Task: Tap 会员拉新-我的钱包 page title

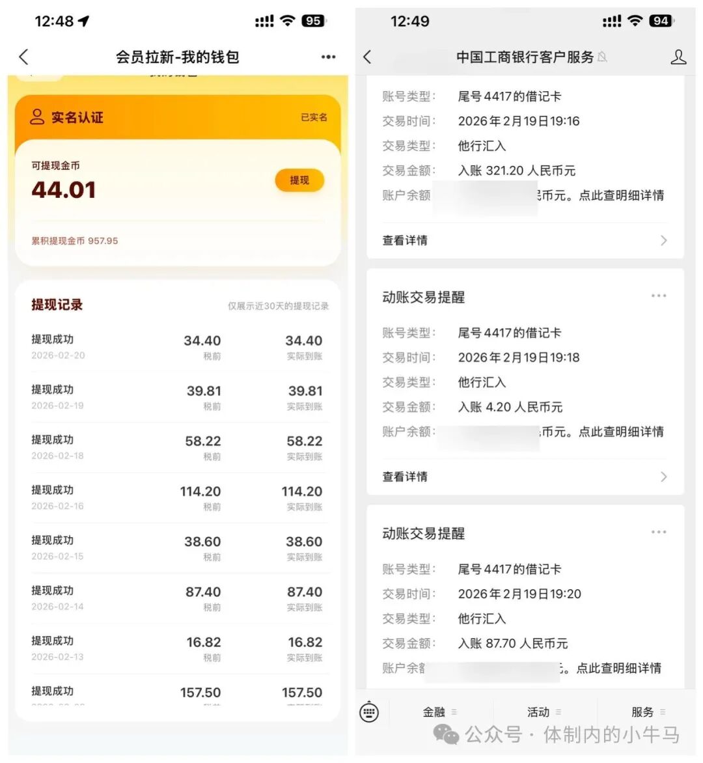Action: (177, 57)
